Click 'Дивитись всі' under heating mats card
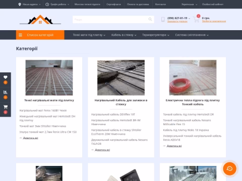 click(30, 138)
